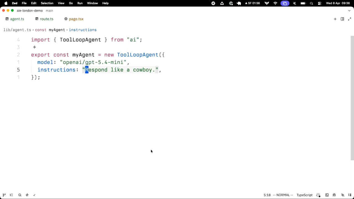
Task: Click the closing }); on the last line
Action: point(36,77)
